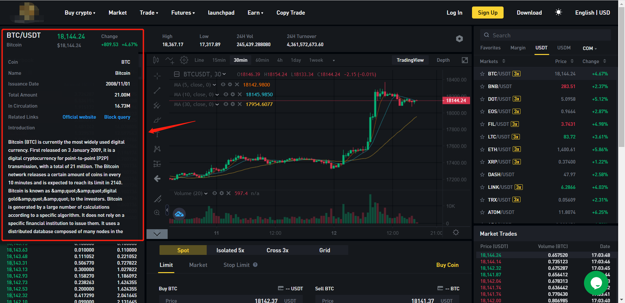Favorite the BTC/USDT pair star
Screen dimensions: 625x303
[x=482, y=74]
